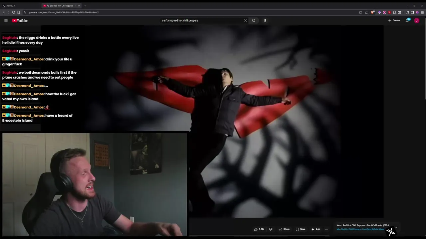Open YouTube notifications bell
Image resolution: width=426 pixels, height=239 pixels.
tap(407, 20)
